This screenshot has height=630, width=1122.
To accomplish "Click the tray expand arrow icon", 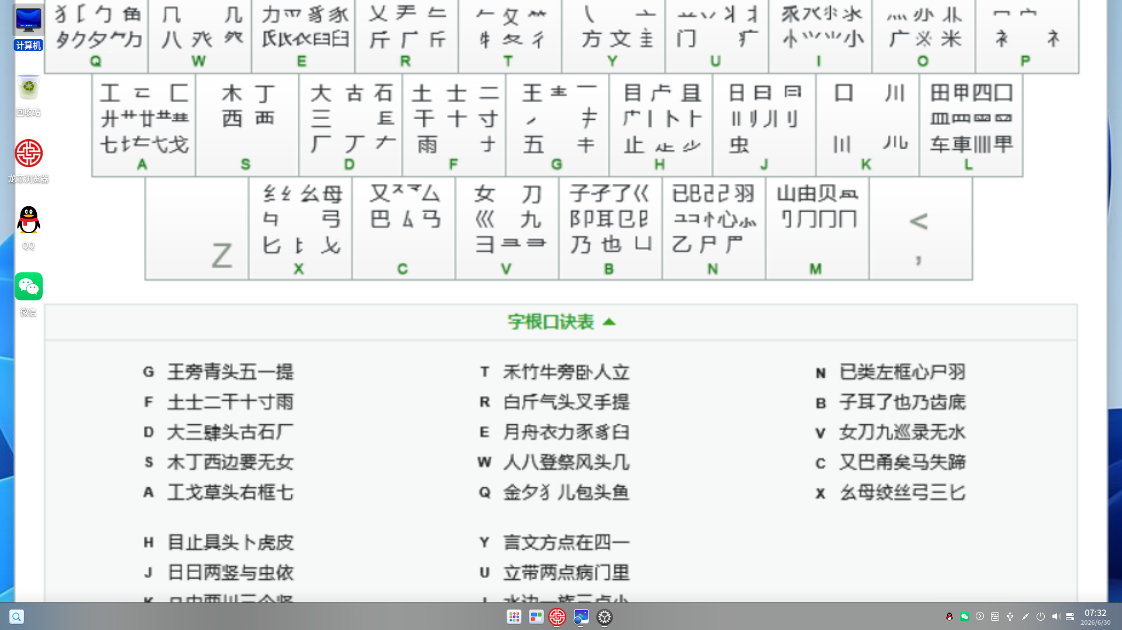I will click(980, 617).
